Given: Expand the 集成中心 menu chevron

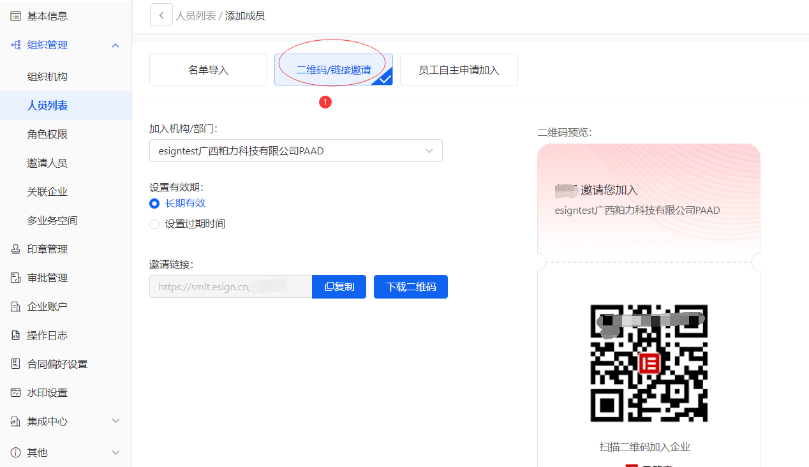Looking at the screenshot, I should (x=115, y=421).
